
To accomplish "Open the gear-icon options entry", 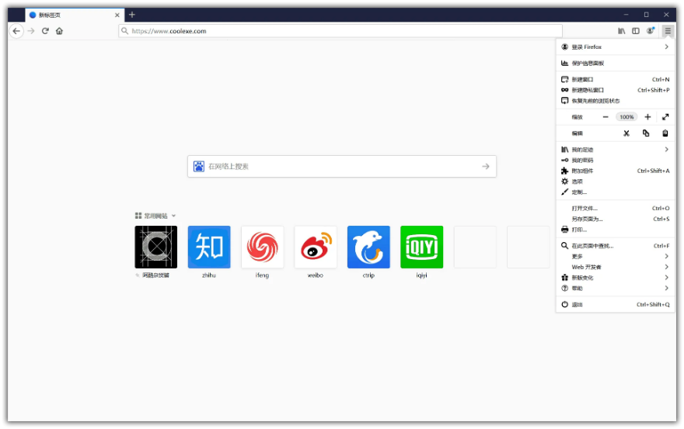I will pyautogui.click(x=615, y=182).
